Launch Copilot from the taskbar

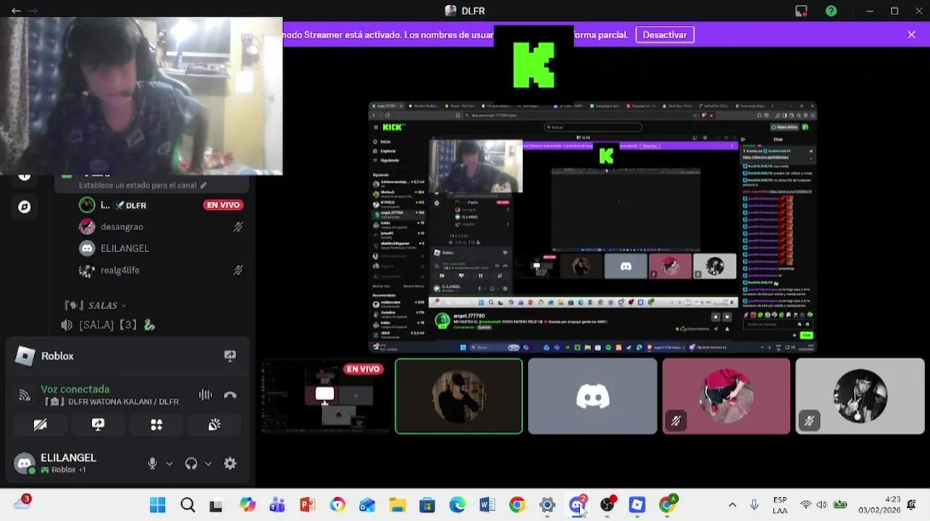click(248, 505)
